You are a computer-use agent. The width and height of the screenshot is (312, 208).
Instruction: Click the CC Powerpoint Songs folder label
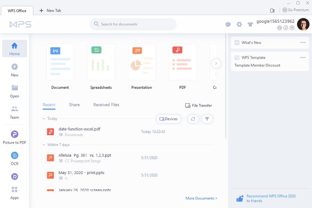82,161
